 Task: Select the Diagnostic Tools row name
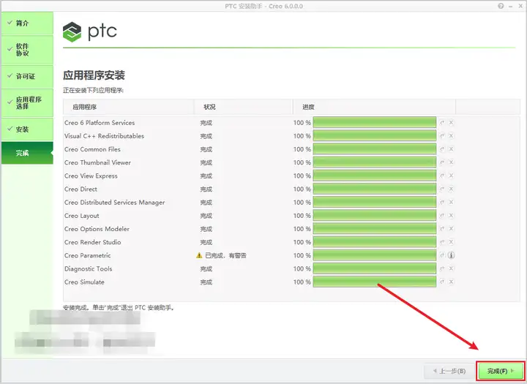89,268
